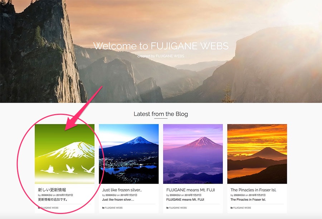Open the post "Just like frozen silver.."
The height and width of the screenshot is (219, 322).
tap(122, 190)
